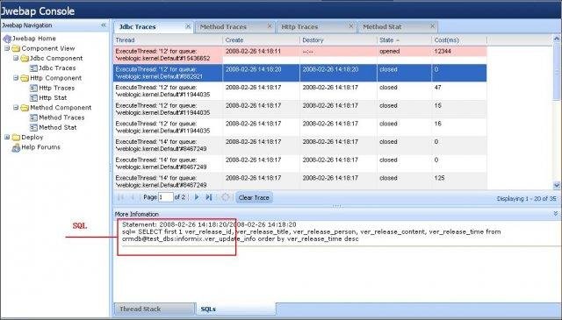Click the Jdbc Traces tree item icon
The image size is (562, 320).
point(33,68)
